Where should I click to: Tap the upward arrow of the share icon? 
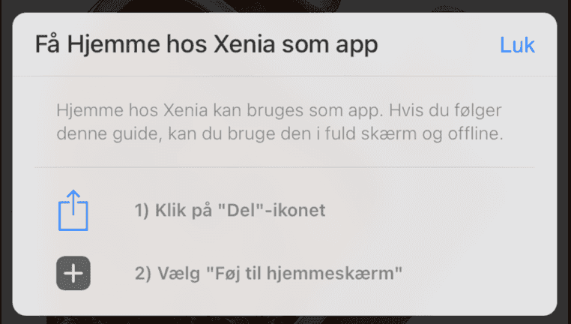tap(73, 202)
